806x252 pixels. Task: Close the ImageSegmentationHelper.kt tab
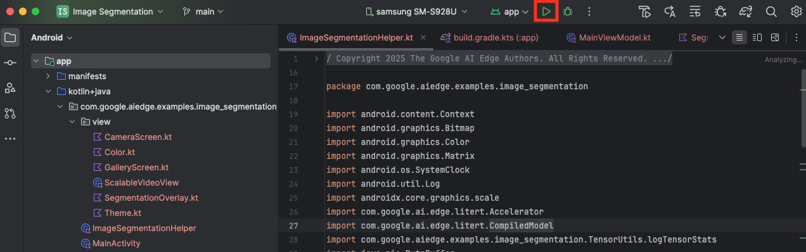point(423,37)
